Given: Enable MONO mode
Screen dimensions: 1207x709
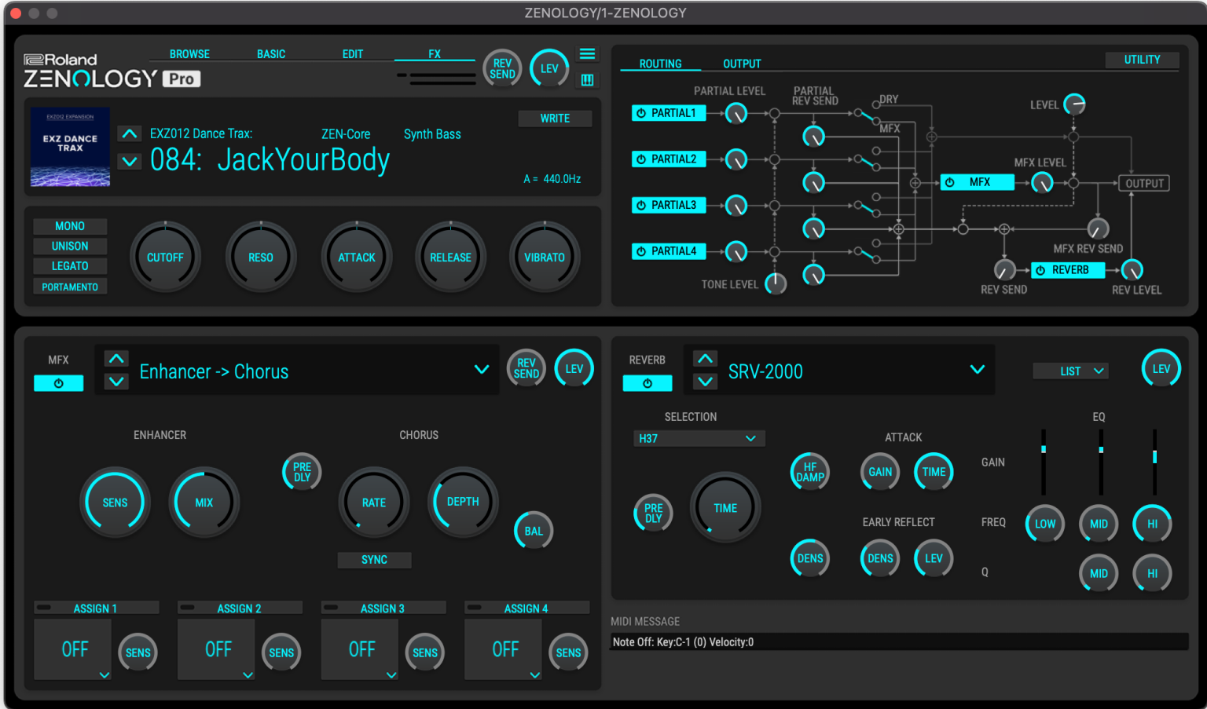Looking at the screenshot, I should (69, 226).
